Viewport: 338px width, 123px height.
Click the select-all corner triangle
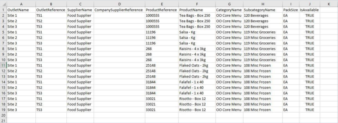point(3,4)
